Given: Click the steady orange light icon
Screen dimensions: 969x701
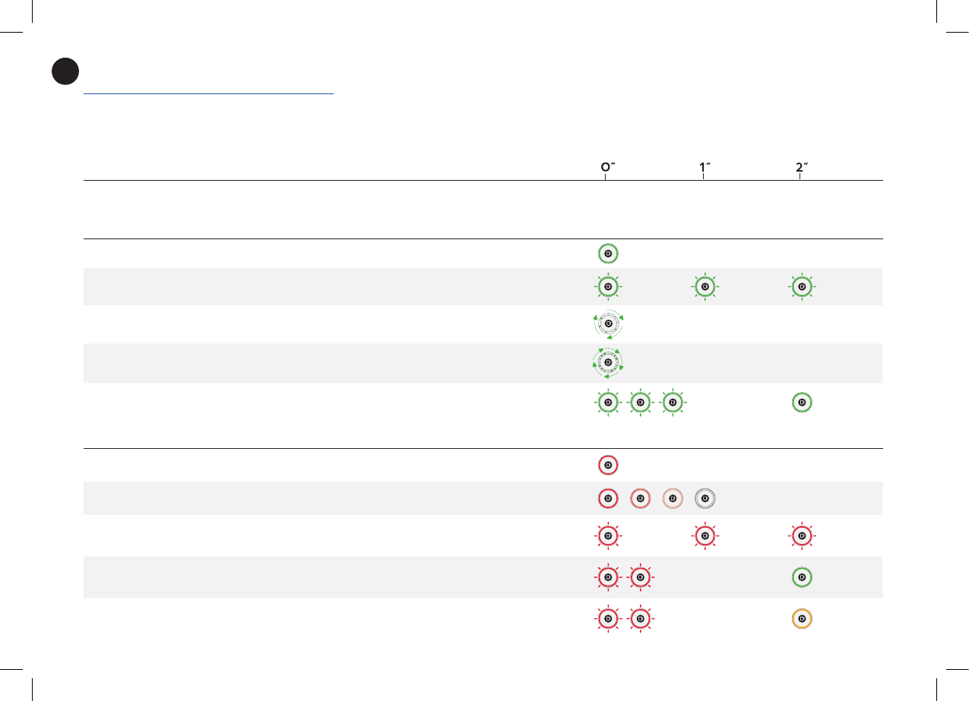Looking at the screenshot, I should tap(800, 618).
